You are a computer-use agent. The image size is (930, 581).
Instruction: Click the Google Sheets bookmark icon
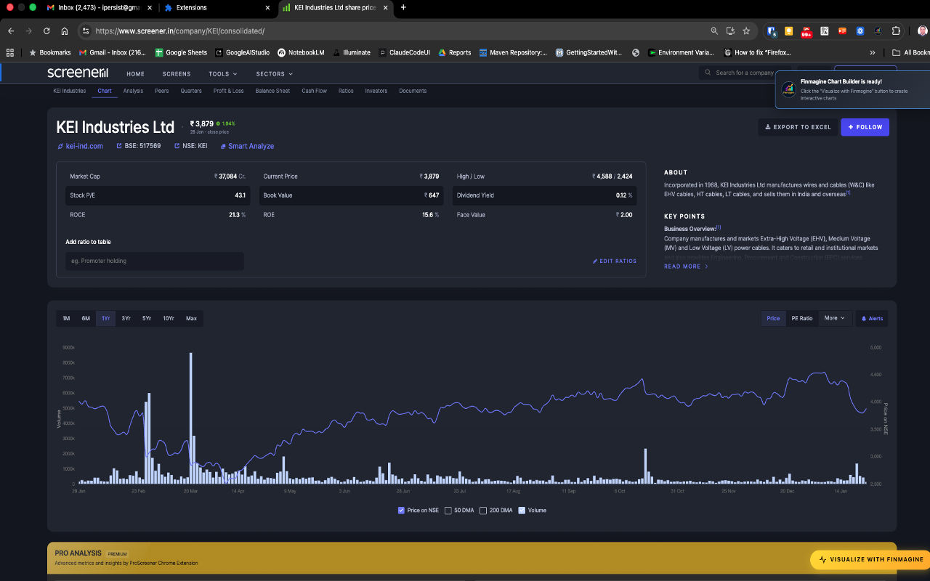(158, 52)
